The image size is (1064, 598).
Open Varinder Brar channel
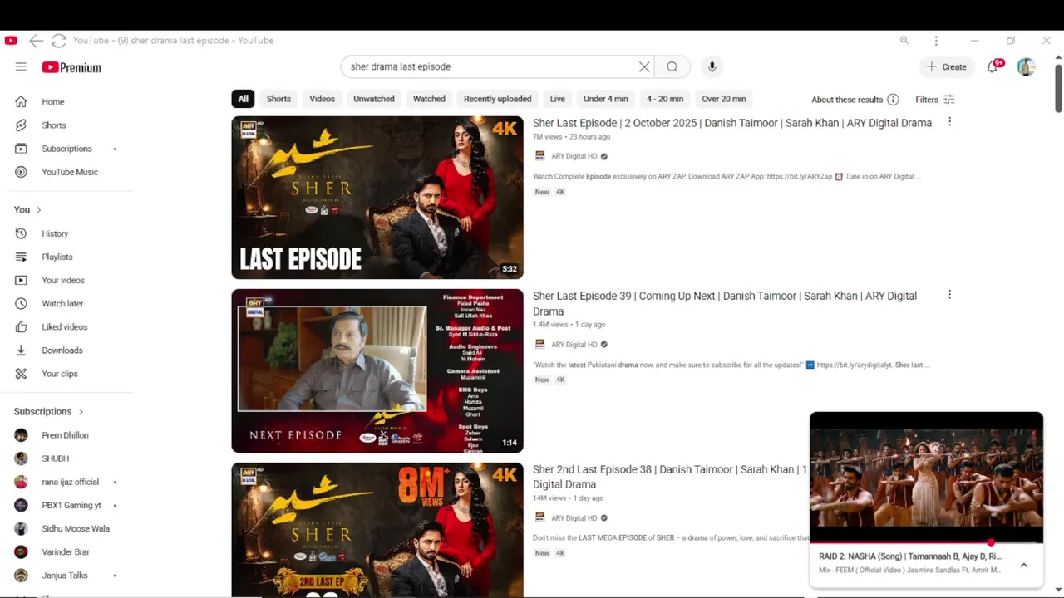coord(66,551)
